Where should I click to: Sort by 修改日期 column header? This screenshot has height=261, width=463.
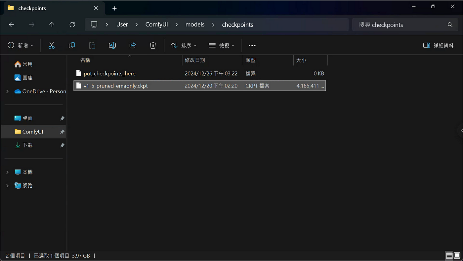click(213, 60)
